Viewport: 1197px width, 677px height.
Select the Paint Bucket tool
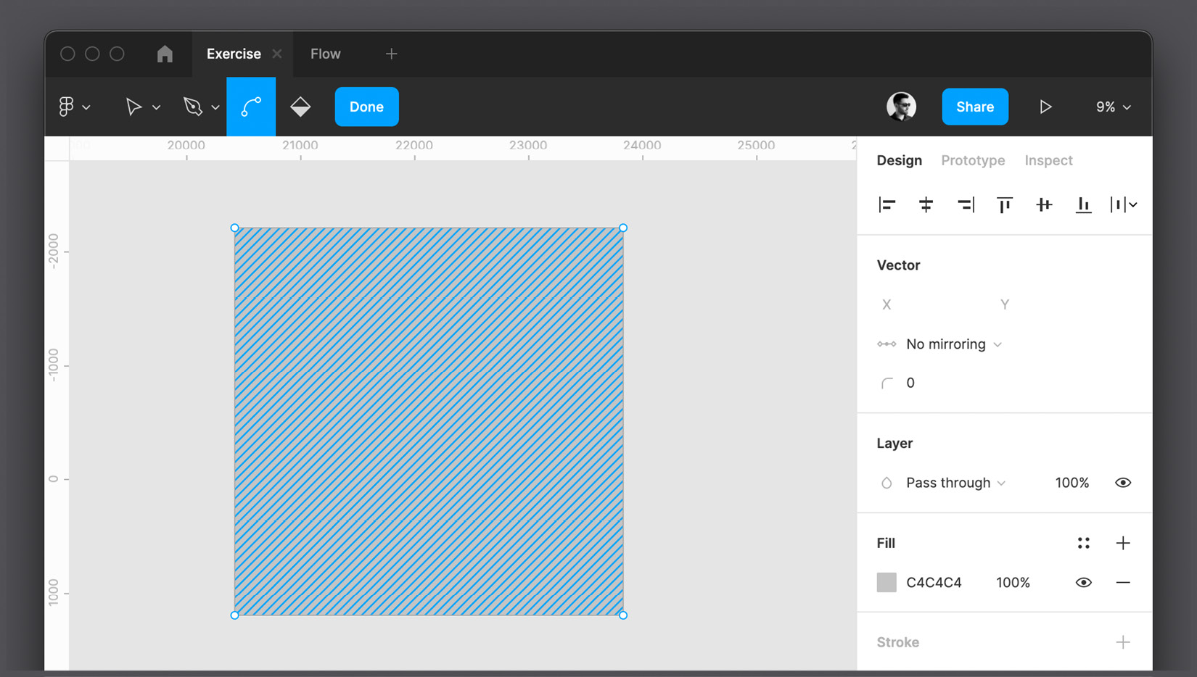click(300, 107)
